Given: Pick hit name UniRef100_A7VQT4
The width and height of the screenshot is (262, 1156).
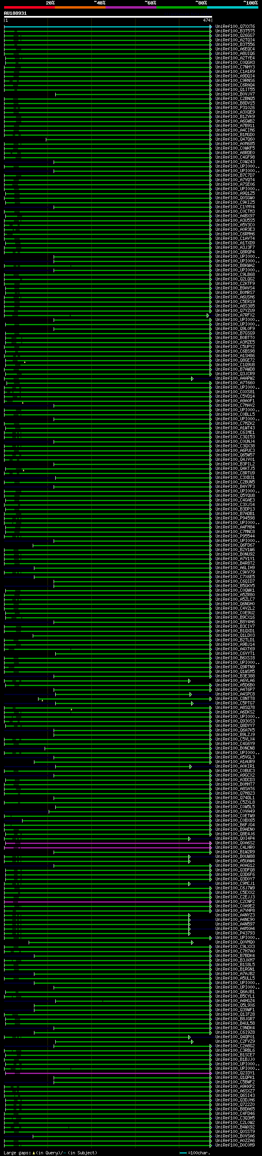Looking at the screenshot, I should 235,180.
